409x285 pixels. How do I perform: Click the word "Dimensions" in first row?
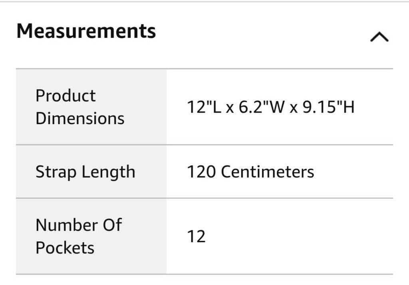pos(80,119)
